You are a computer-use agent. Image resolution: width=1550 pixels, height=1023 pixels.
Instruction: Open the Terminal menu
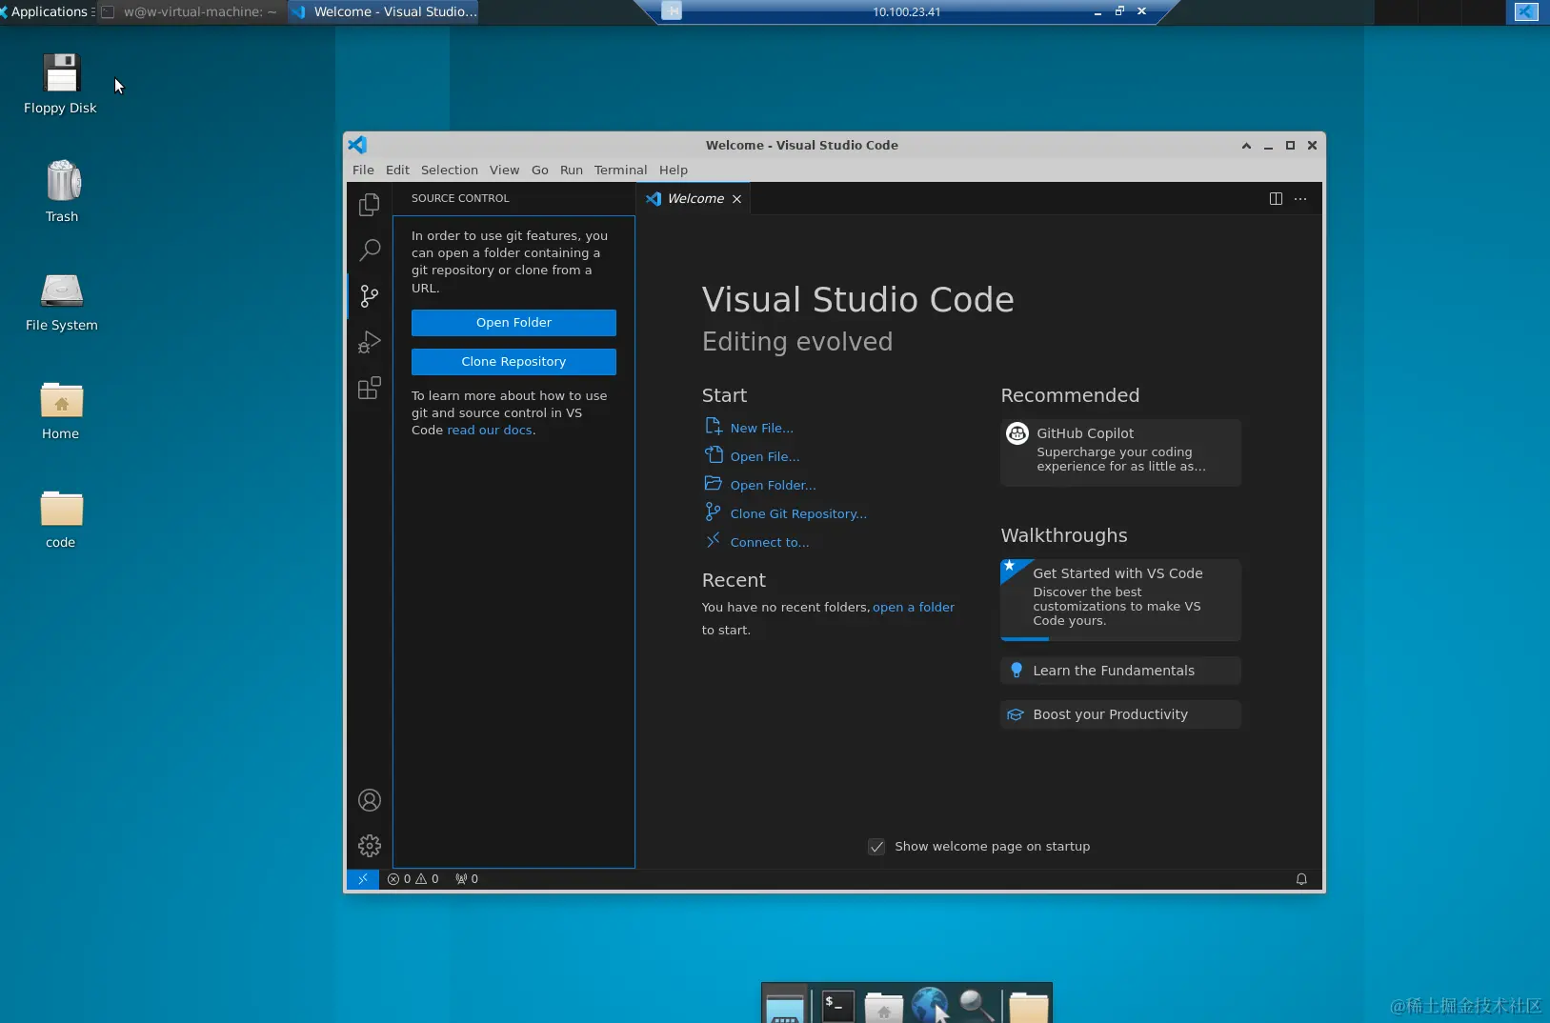[x=620, y=170]
